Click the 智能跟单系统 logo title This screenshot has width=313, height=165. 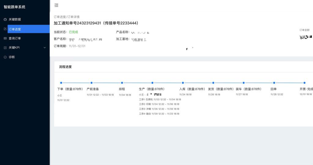click(14, 7)
